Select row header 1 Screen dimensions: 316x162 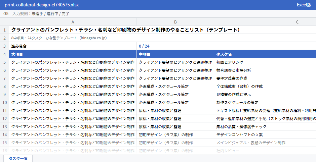point(4,30)
